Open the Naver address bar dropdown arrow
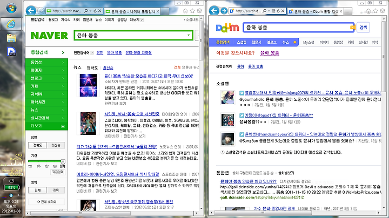 coord(90,11)
